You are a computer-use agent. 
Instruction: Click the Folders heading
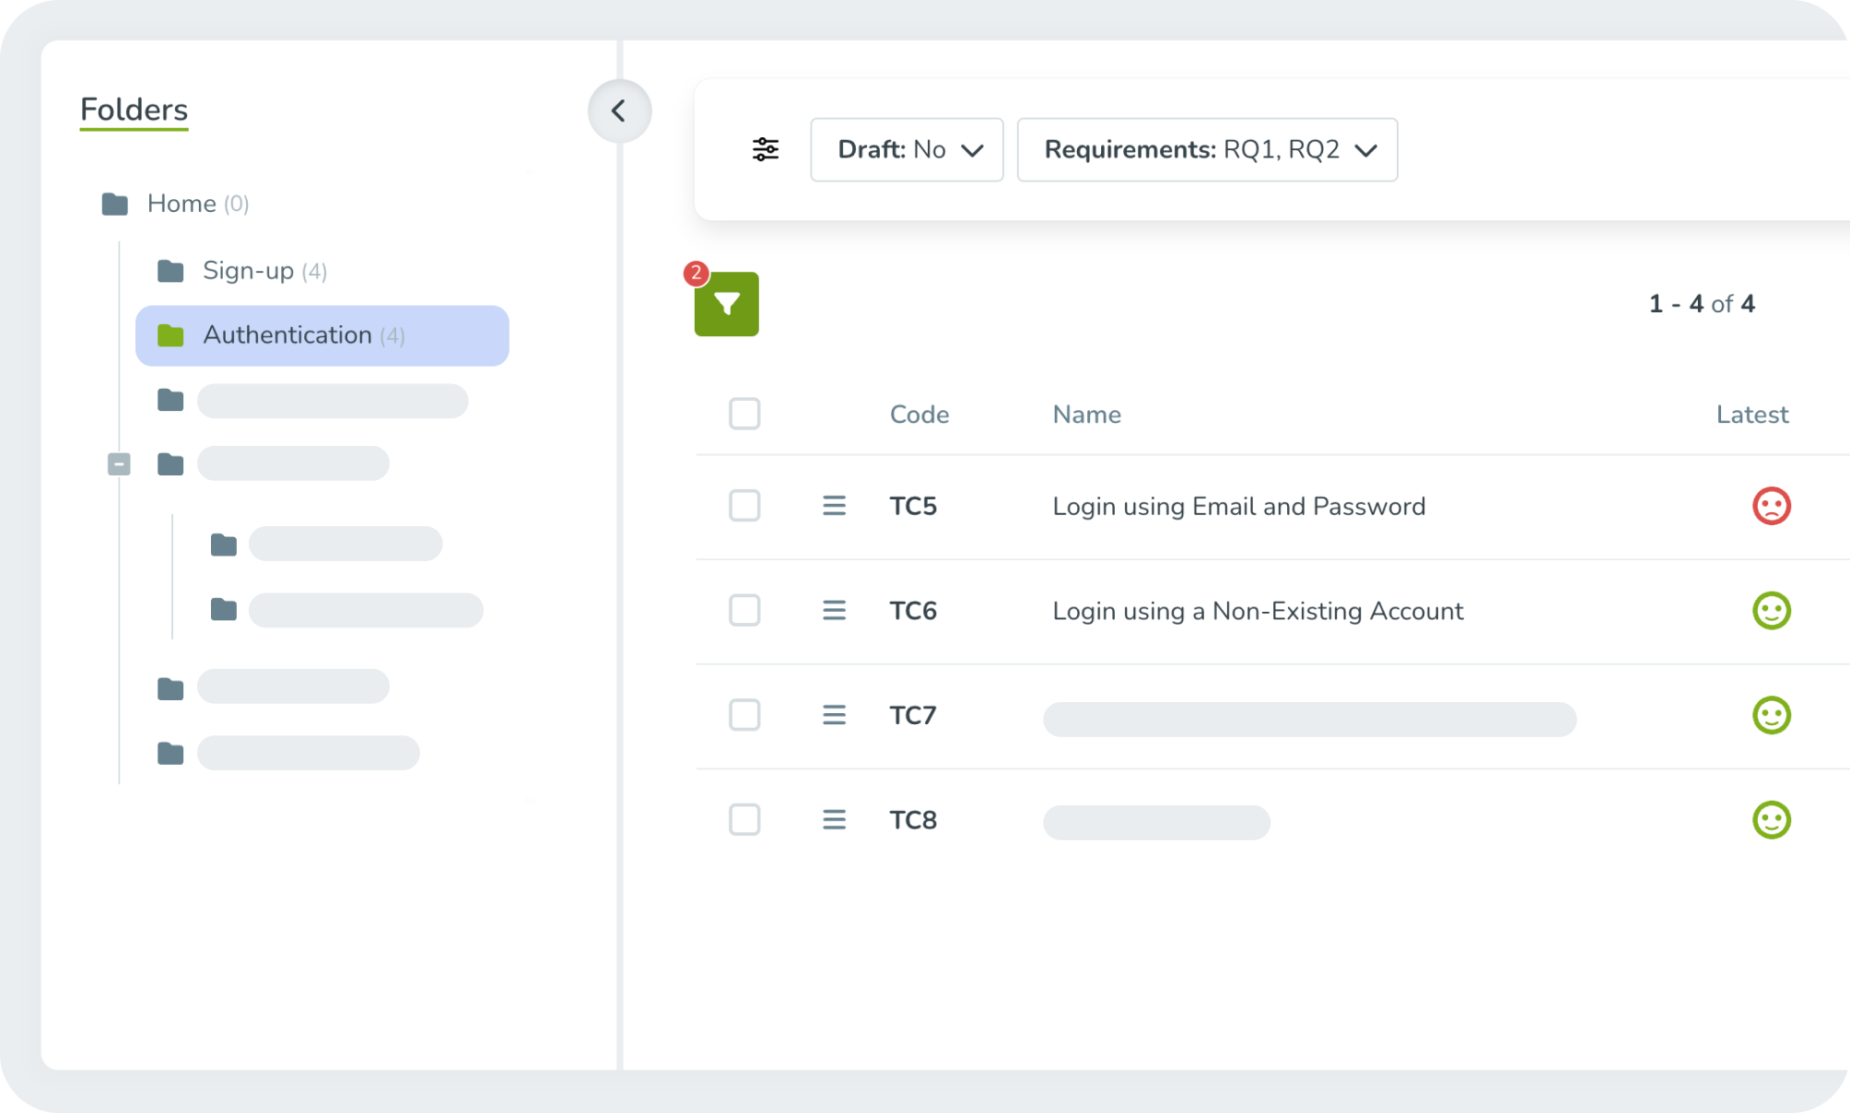tap(133, 109)
